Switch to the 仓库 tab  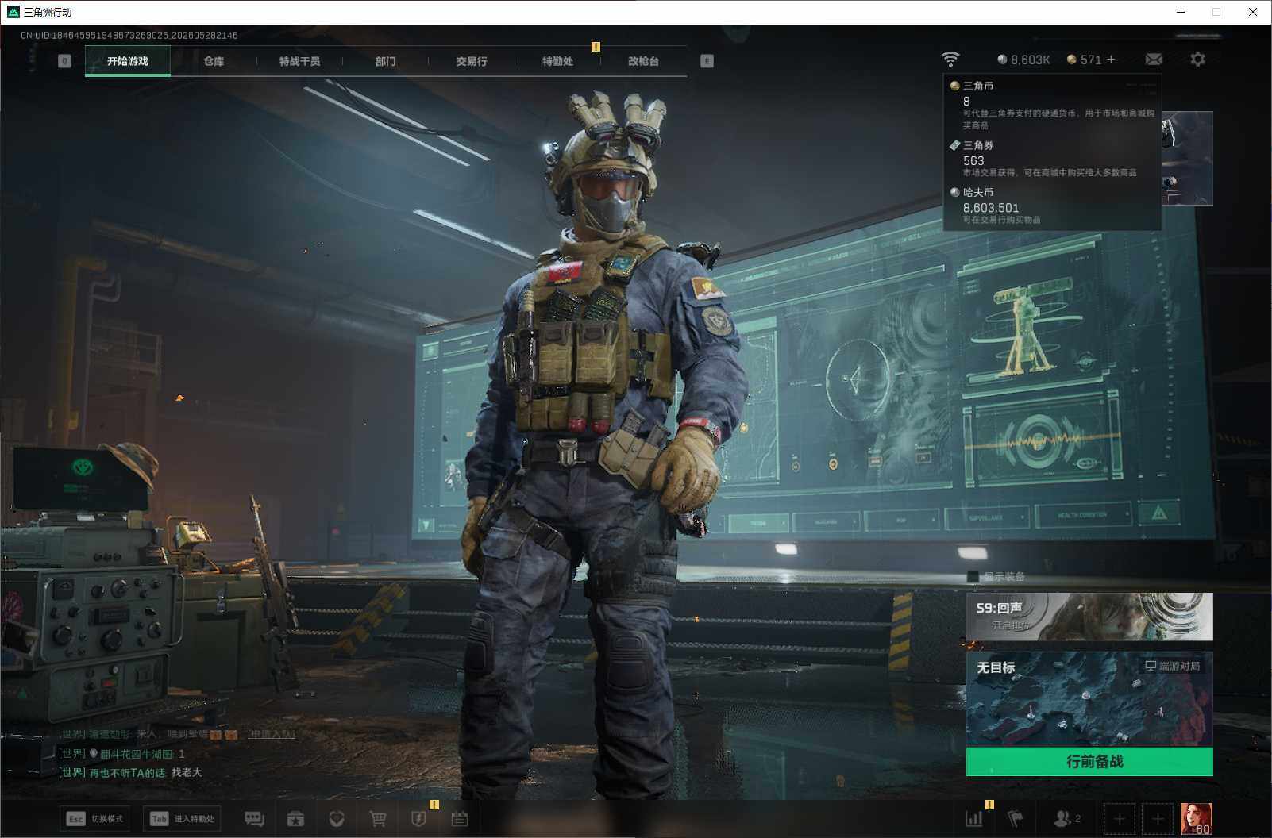click(x=214, y=61)
